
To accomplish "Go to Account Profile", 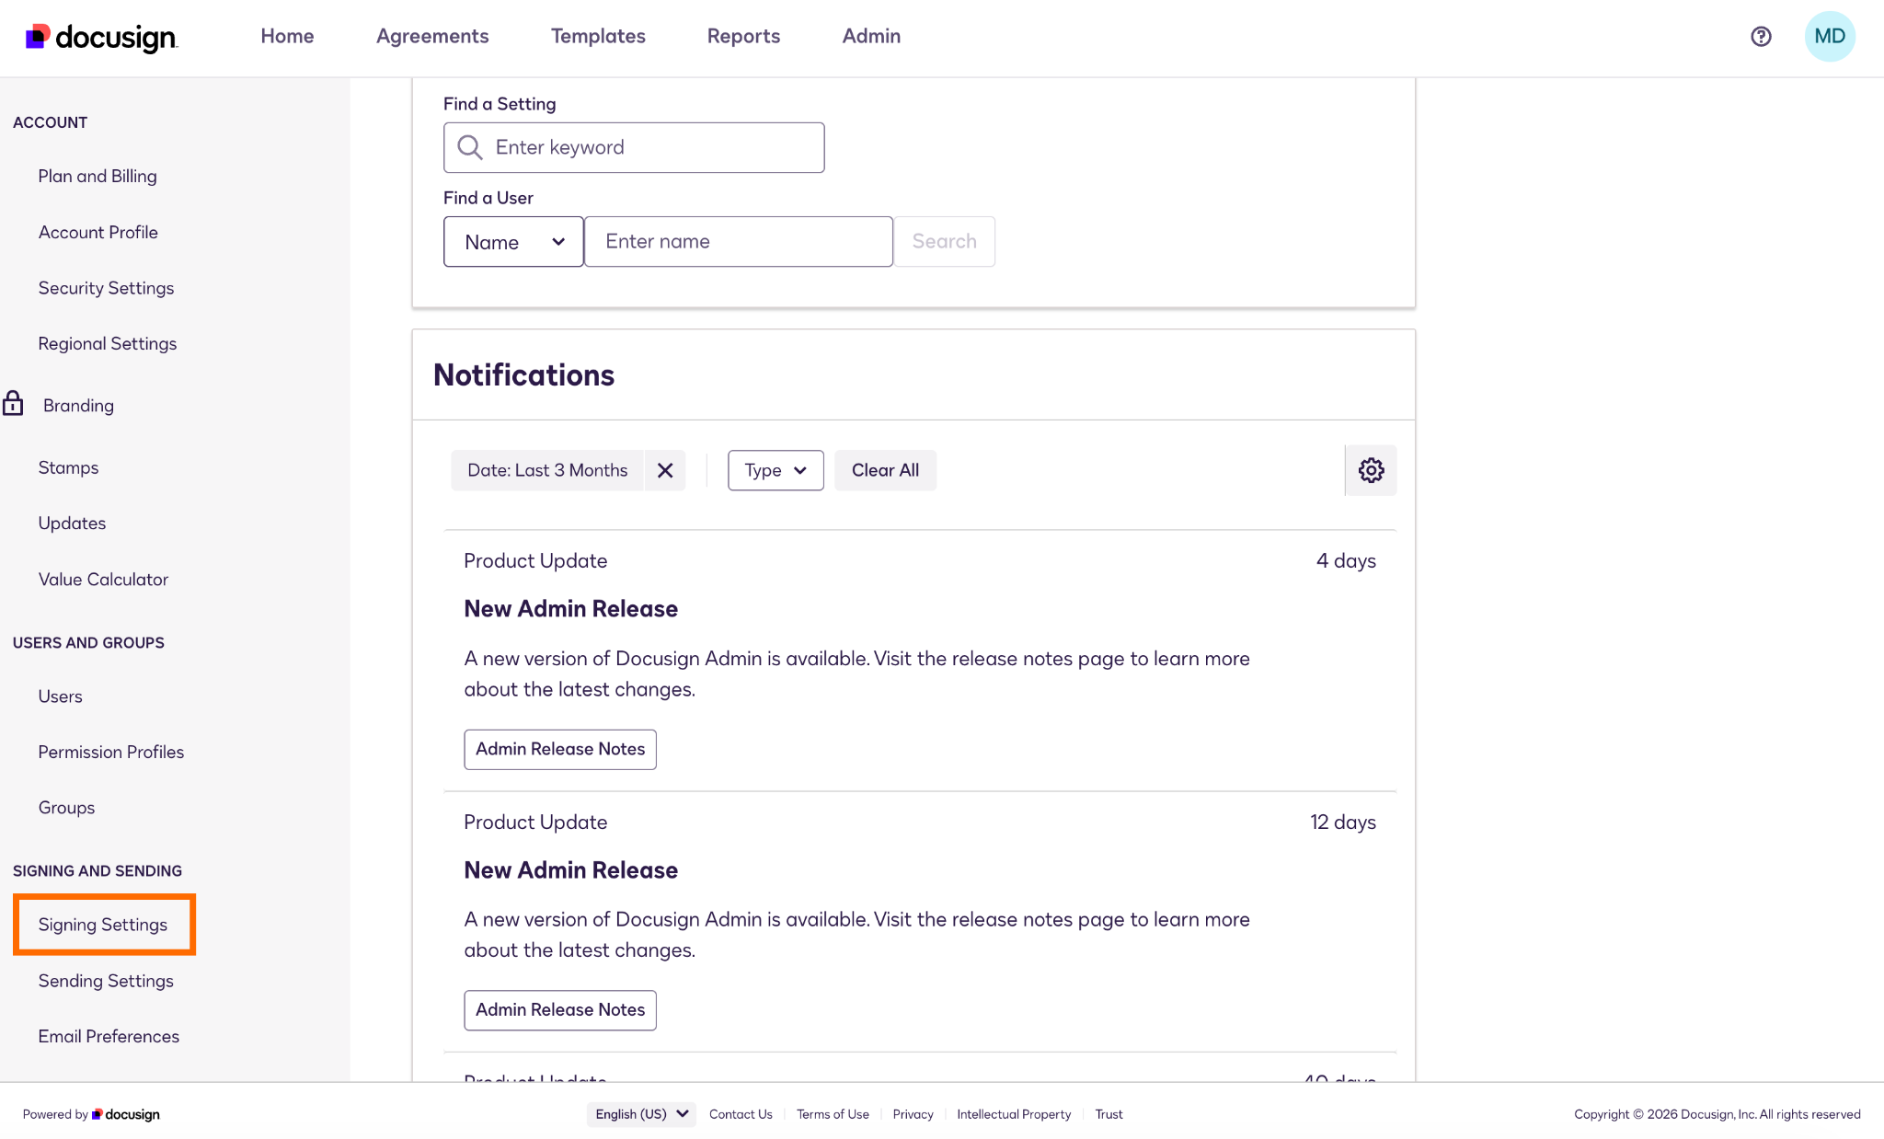I will [x=98, y=232].
